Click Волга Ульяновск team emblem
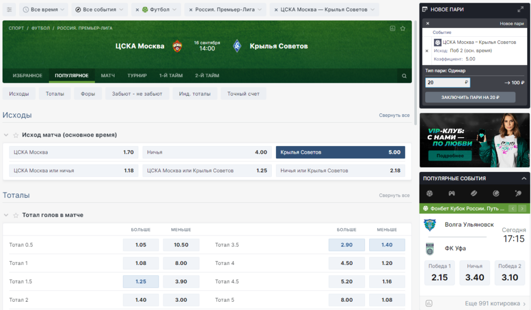Screen dimensions: 531x310 tap(430, 225)
